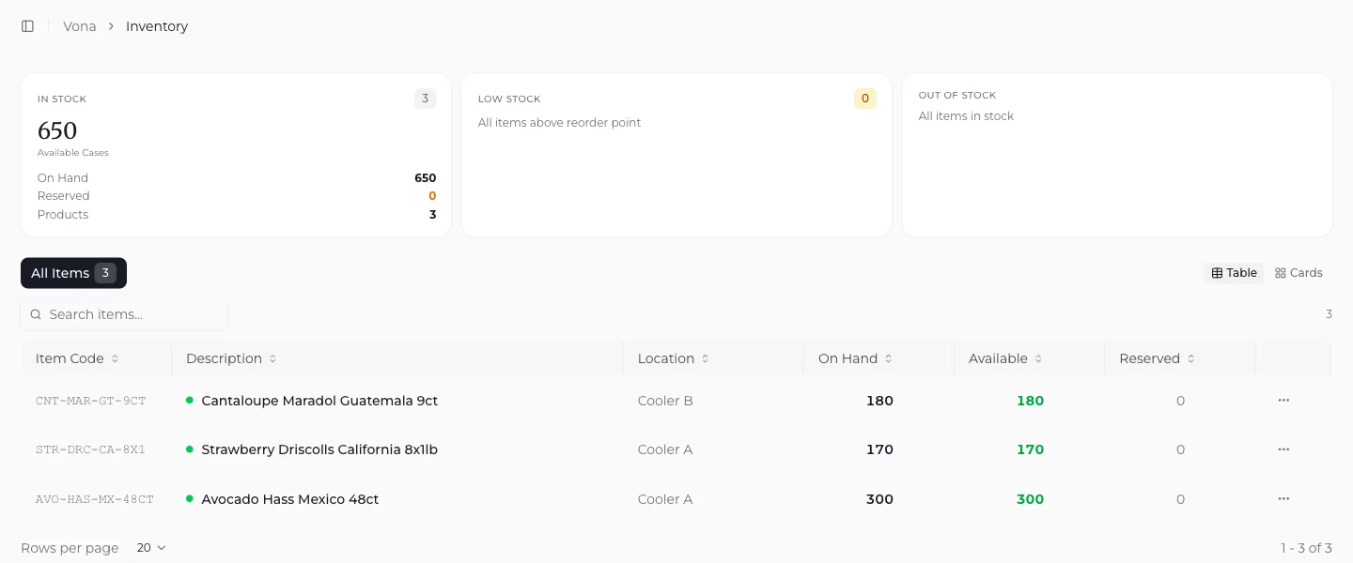Image resolution: width=1353 pixels, height=563 pixels.
Task: Select the All Items tab
Action: tap(73, 273)
